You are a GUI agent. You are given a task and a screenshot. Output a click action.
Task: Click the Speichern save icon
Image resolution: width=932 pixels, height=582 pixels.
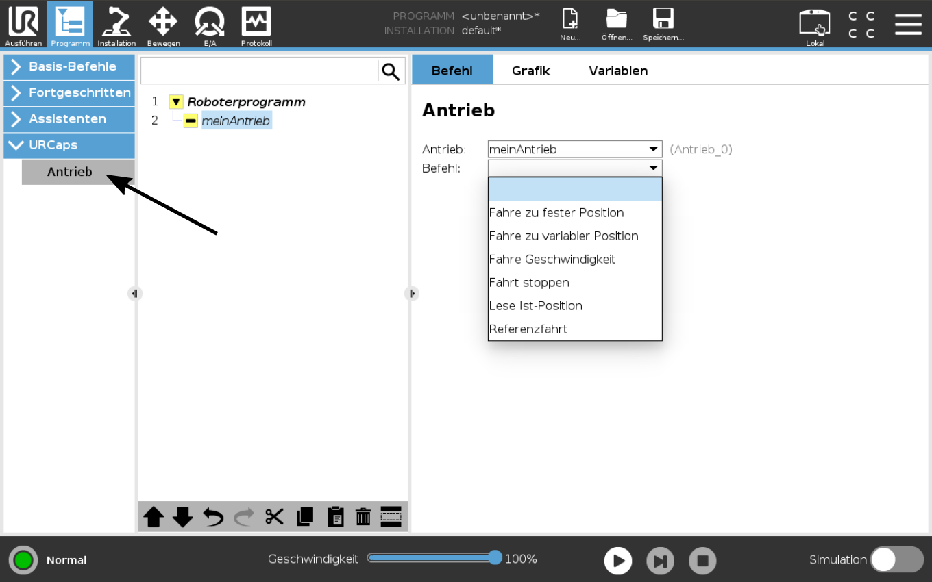pos(663,25)
